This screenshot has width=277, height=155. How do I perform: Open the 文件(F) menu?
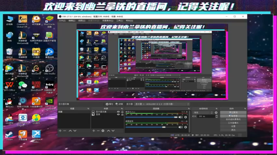(62, 21)
